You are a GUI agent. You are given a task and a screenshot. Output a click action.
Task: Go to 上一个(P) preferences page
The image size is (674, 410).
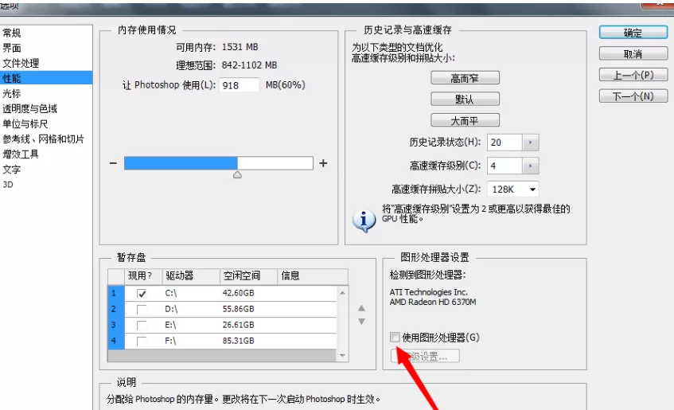tap(633, 75)
